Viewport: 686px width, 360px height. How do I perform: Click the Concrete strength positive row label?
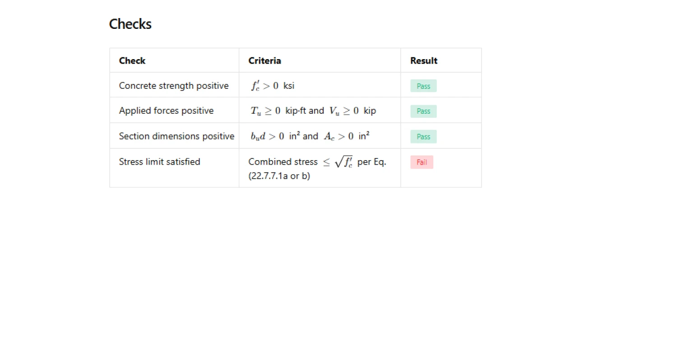(x=174, y=86)
